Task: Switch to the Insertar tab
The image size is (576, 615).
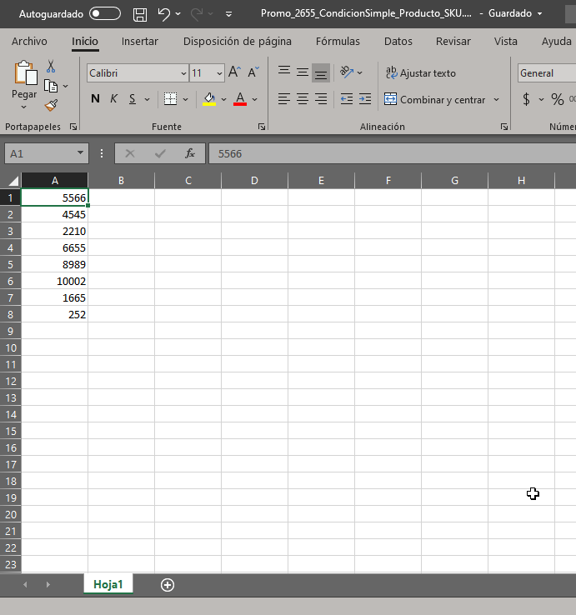Action: [x=140, y=41]
